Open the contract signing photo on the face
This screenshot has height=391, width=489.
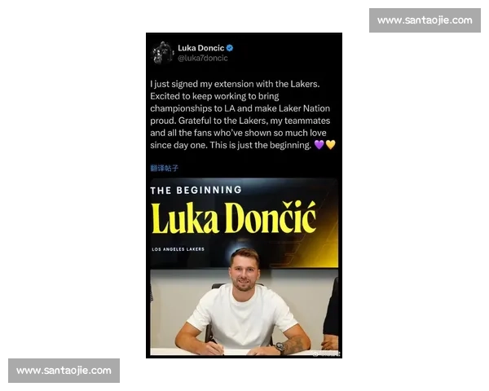point(244,270)
